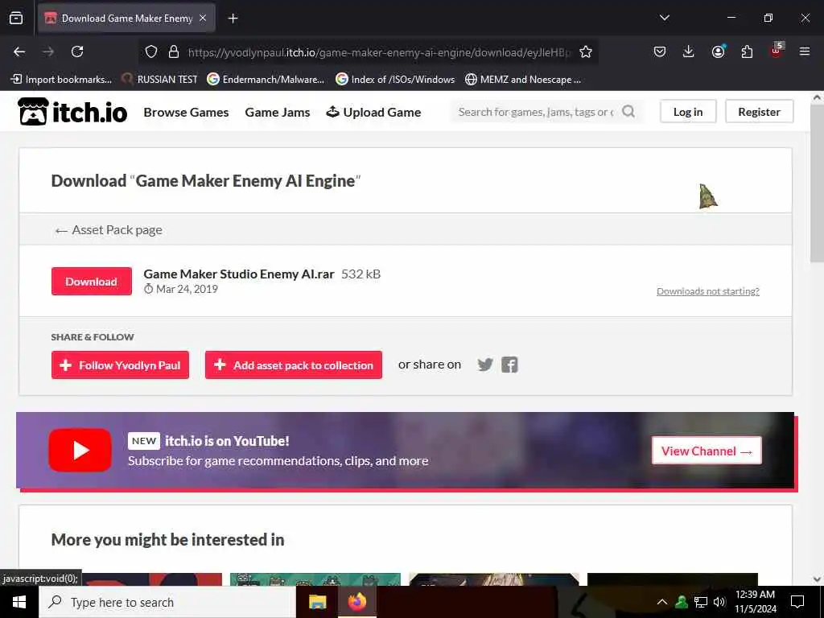This screenshot has height=618, width=824.
Task: Open a new browser tab
Action: 233,19
